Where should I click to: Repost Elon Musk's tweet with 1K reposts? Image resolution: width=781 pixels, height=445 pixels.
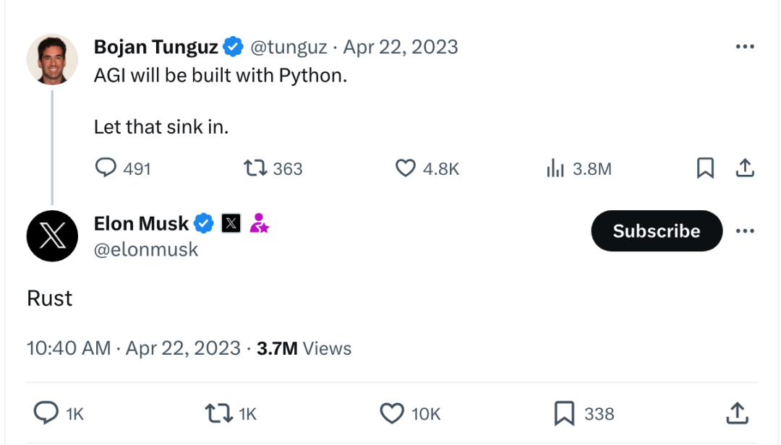pos(218,413)
